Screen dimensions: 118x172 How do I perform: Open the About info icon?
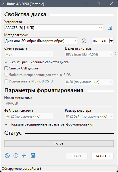(16, 156)
